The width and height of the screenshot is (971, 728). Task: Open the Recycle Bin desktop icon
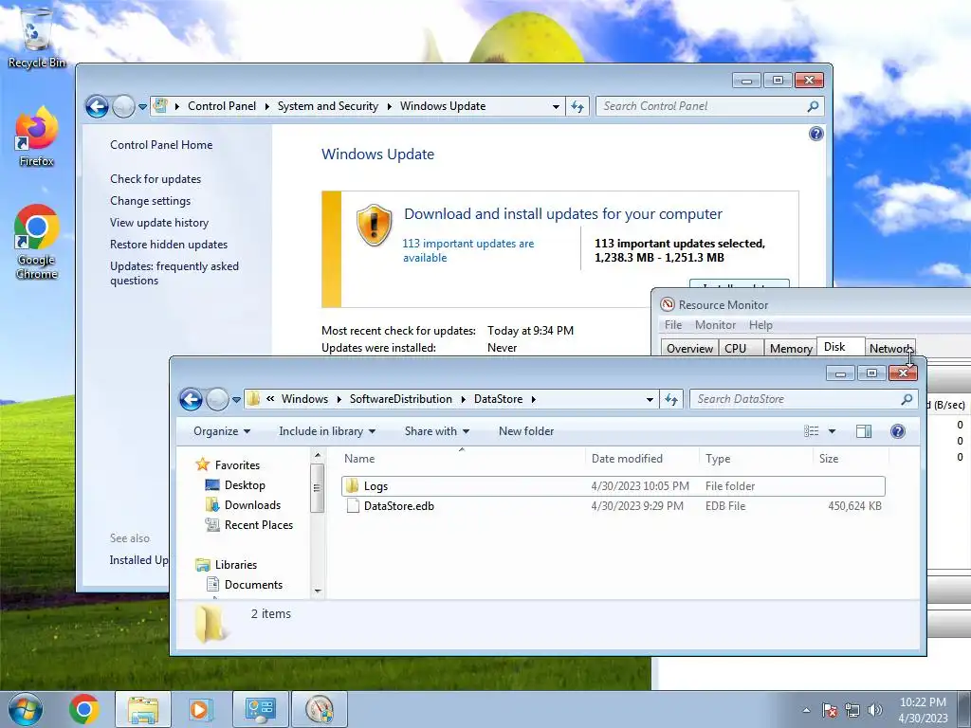point(36,38)
